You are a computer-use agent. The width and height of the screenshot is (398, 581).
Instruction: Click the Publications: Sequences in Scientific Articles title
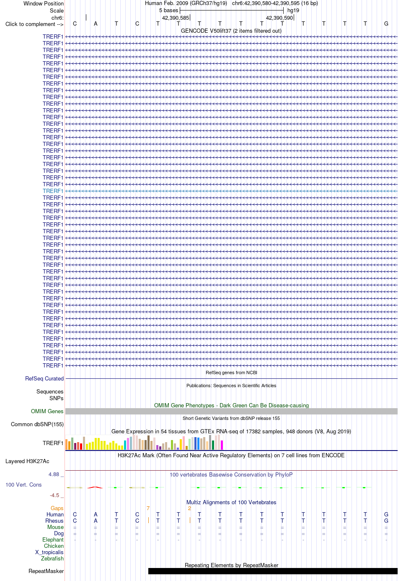231,386
